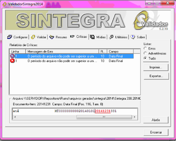Click Data Final cell in second row
176x141 pixels.
[x=116, y=61]
